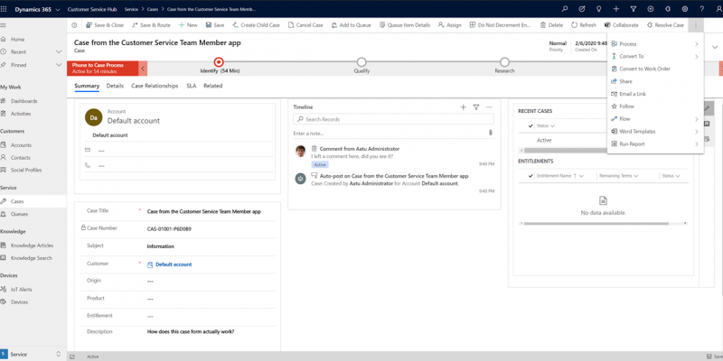This screenshot has height=361, width=723.
Task: Open the Related tab
Action: pos(213,86)
